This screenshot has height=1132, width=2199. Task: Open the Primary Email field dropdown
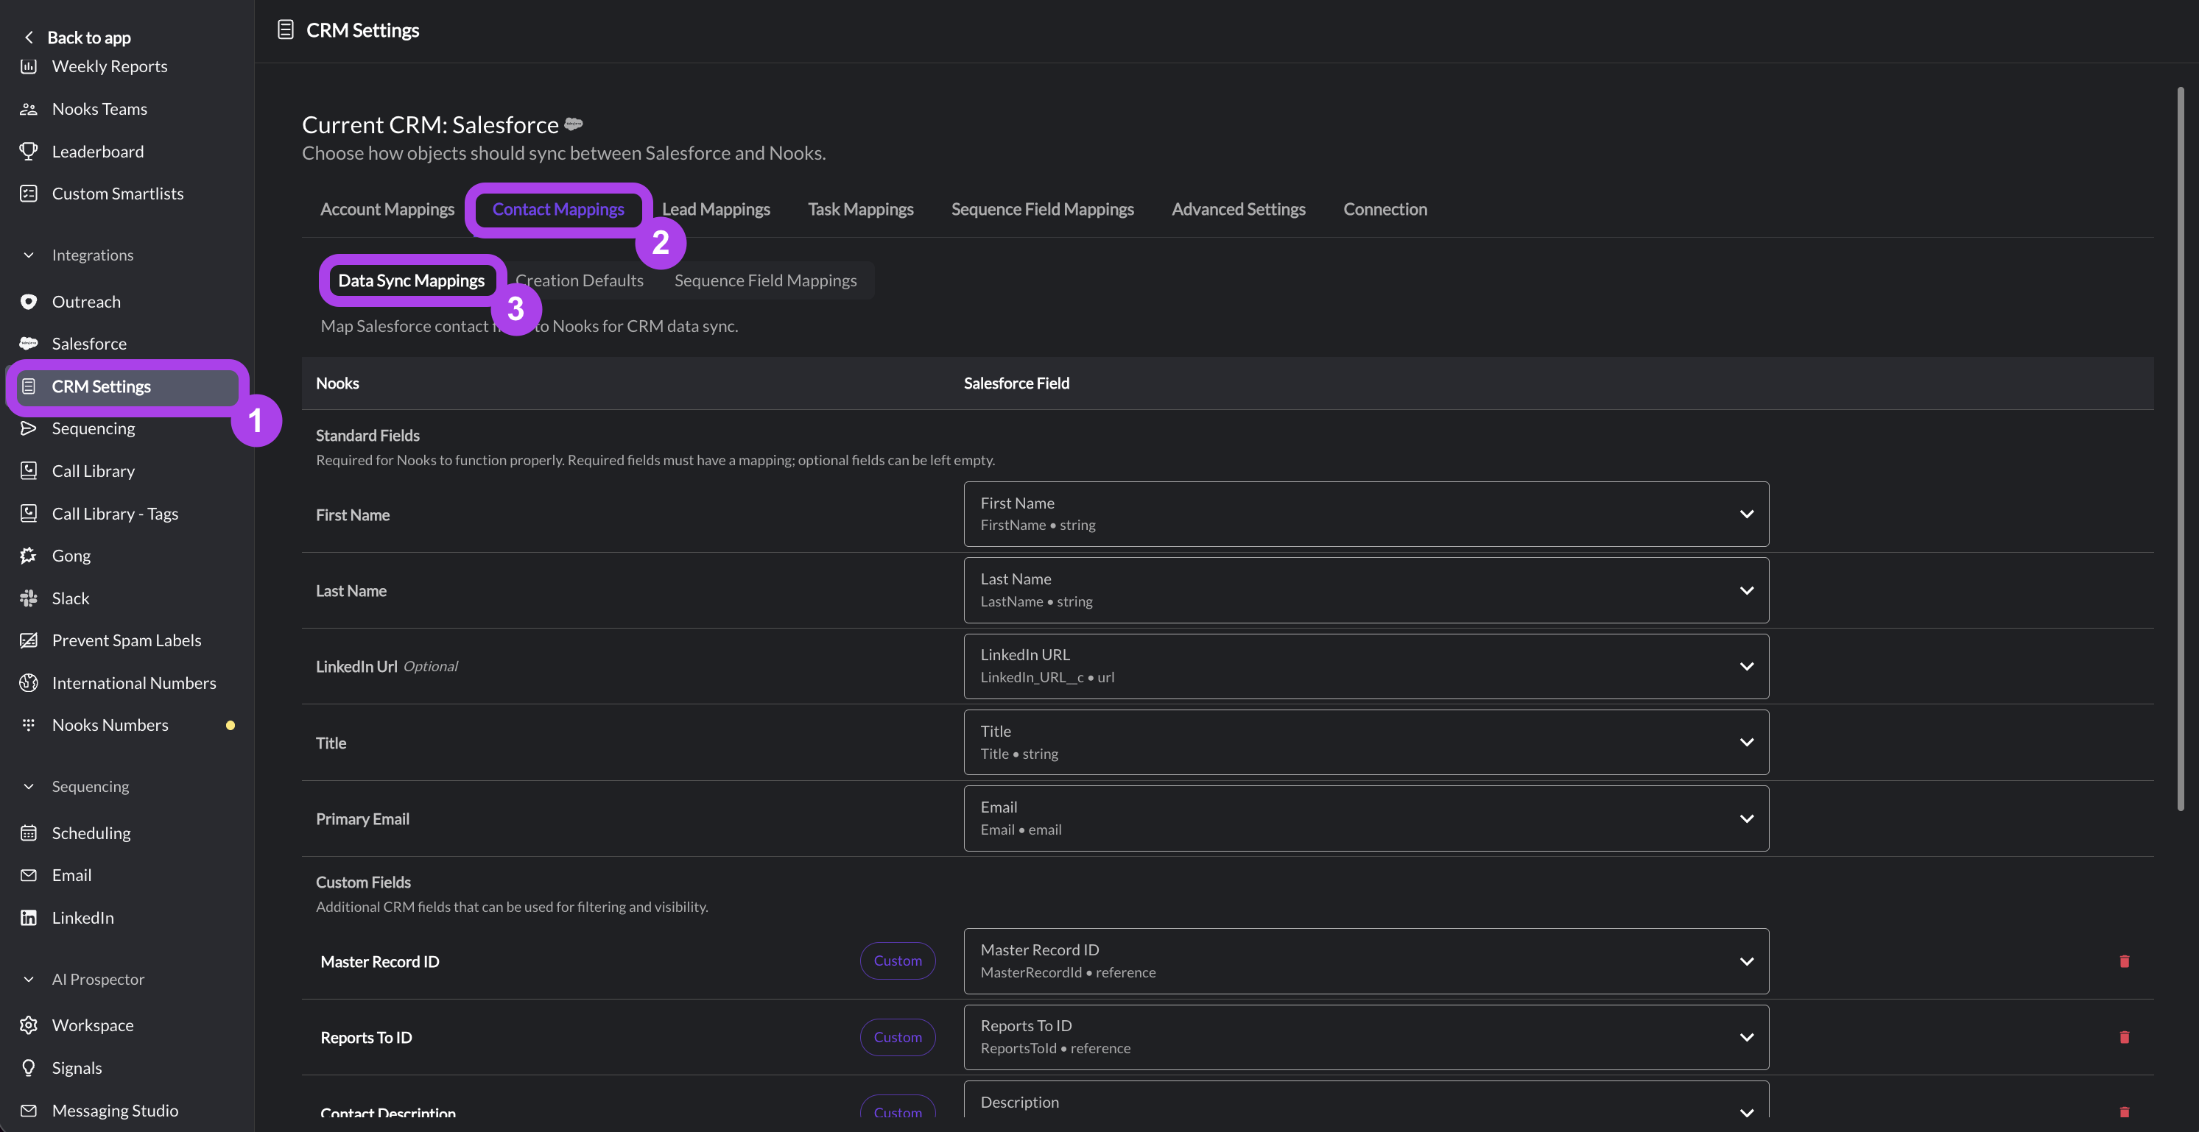(x=1366, y=818)
